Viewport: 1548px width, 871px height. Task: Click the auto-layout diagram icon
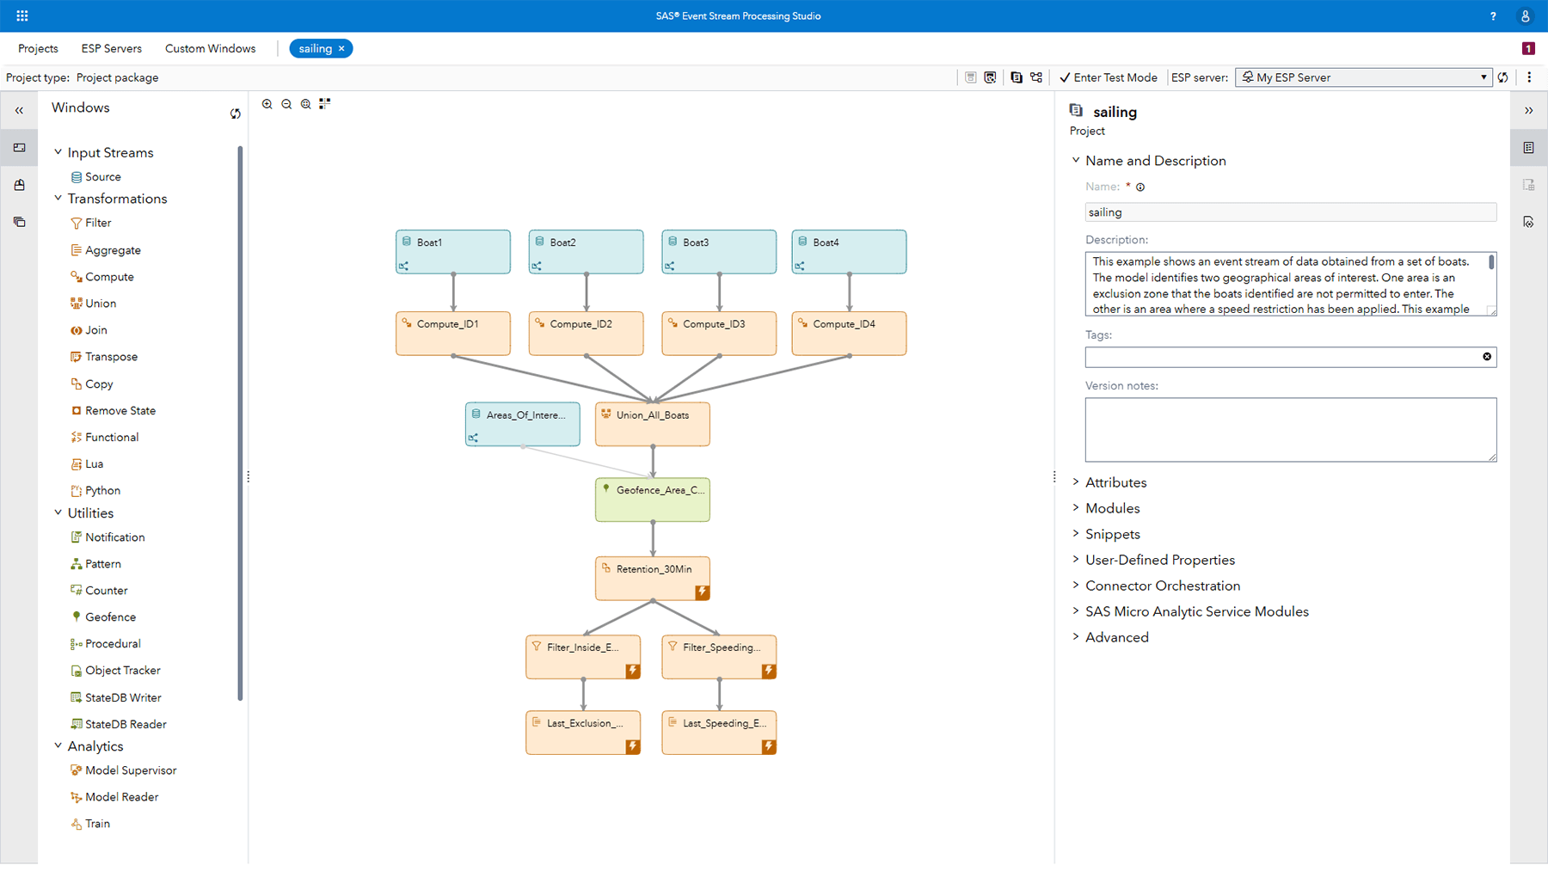click(x=324, y=104)
